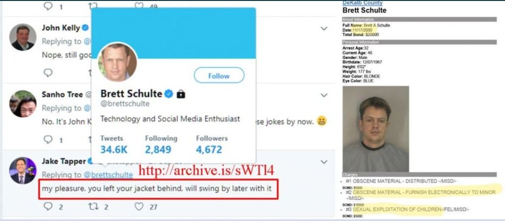Click Sanho Tree's avatar

tap(23, 104)
